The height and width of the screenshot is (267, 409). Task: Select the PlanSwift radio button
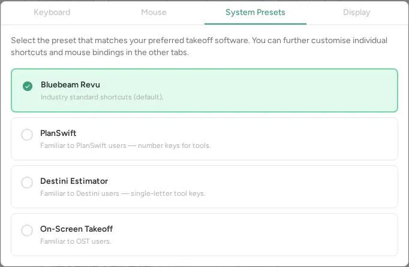[27, 135]
